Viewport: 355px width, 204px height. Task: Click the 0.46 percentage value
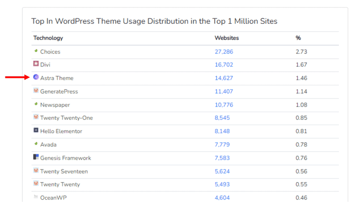301,198
